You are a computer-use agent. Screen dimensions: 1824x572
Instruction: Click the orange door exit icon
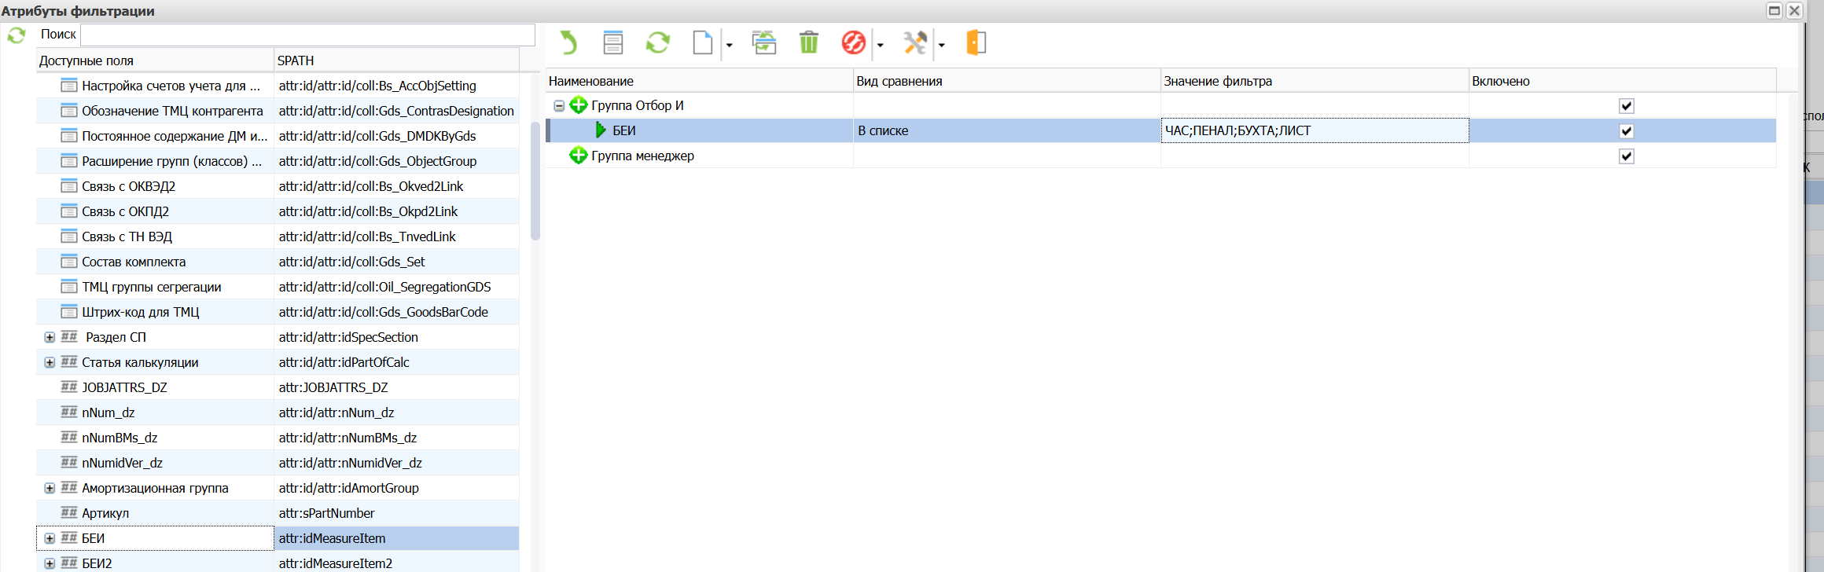click(976, 42)
